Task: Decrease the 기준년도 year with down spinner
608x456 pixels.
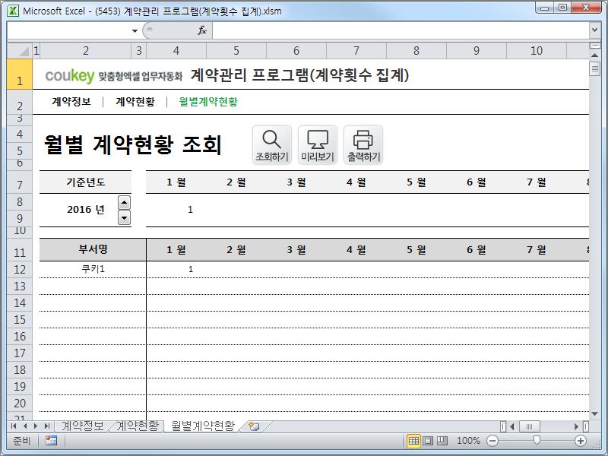Action: pos(124,217)
